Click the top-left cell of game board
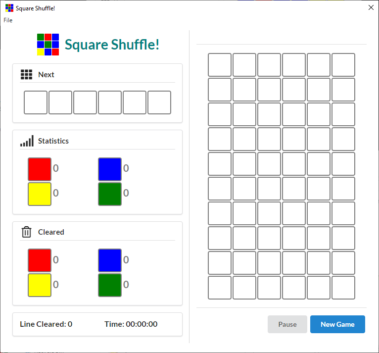The image size is (379, 353). [x=220, y=65]
